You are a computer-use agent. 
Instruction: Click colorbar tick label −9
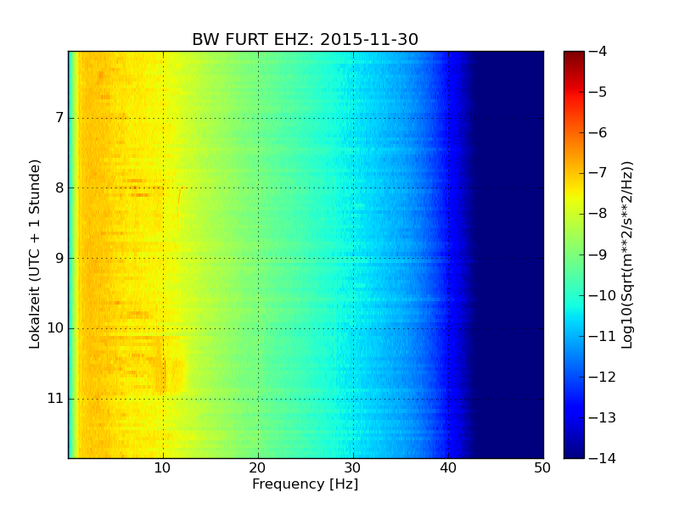tap(598, 255)
